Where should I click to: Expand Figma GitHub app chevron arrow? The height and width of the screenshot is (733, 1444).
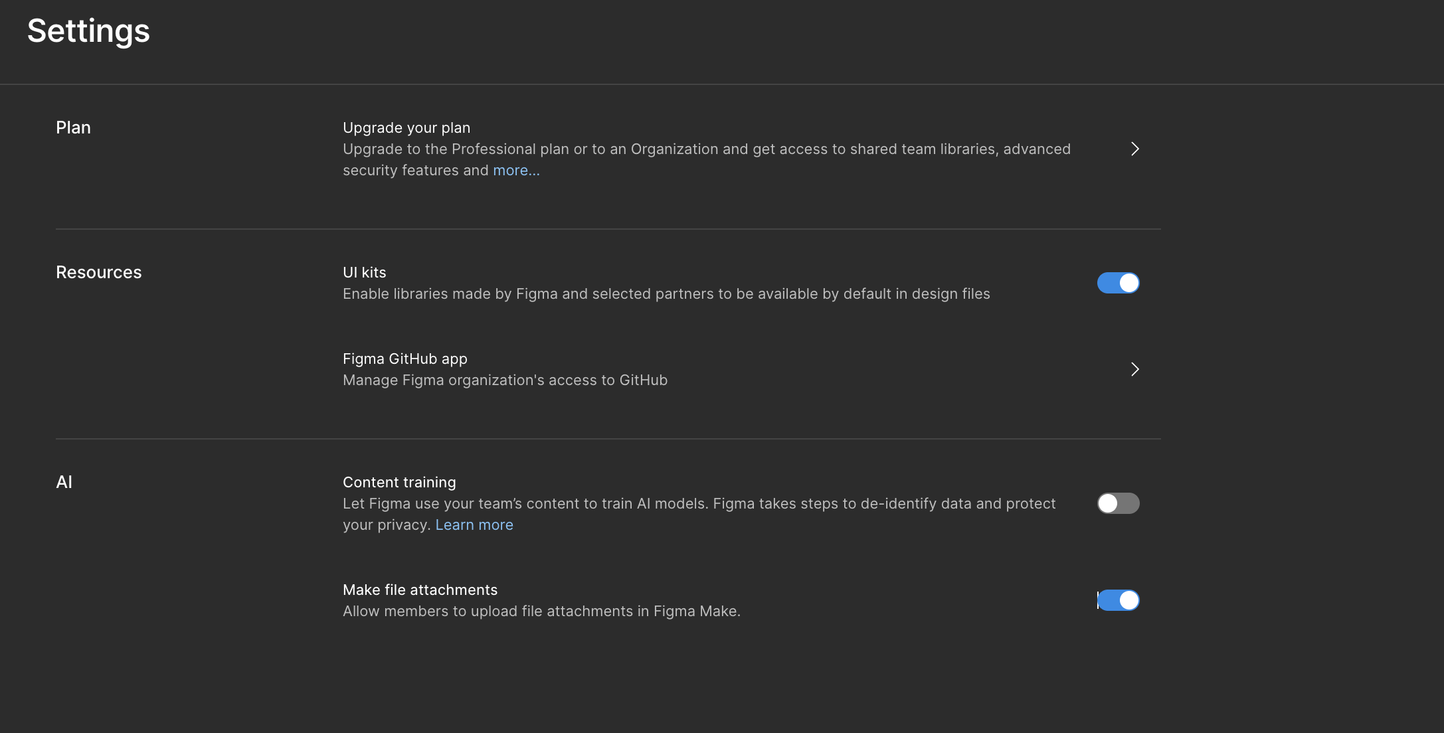(x=1134, y=369)
